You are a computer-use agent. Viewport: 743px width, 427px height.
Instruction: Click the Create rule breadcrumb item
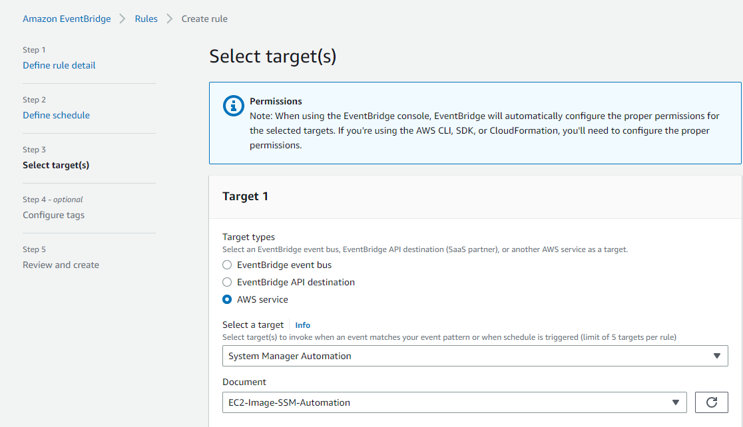(204, 19)
